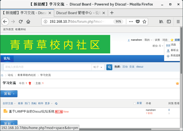
Task: Click the vertical page scrollbar
Action: (x=181, y=51)
